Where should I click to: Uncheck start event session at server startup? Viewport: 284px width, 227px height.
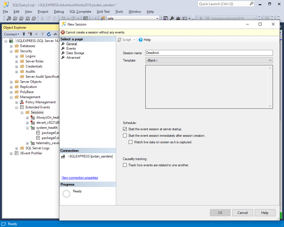click(125, 129)
